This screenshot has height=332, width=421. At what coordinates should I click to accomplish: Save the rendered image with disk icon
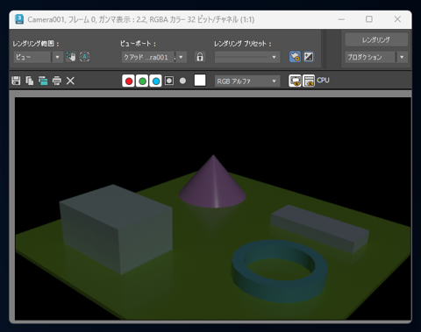[16, 81]
